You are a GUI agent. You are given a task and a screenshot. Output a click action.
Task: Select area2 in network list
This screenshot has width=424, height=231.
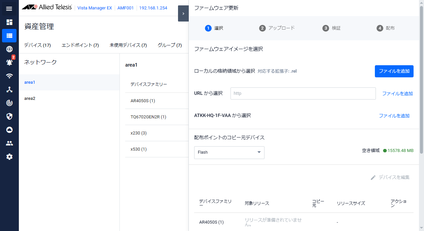(30, 99)
